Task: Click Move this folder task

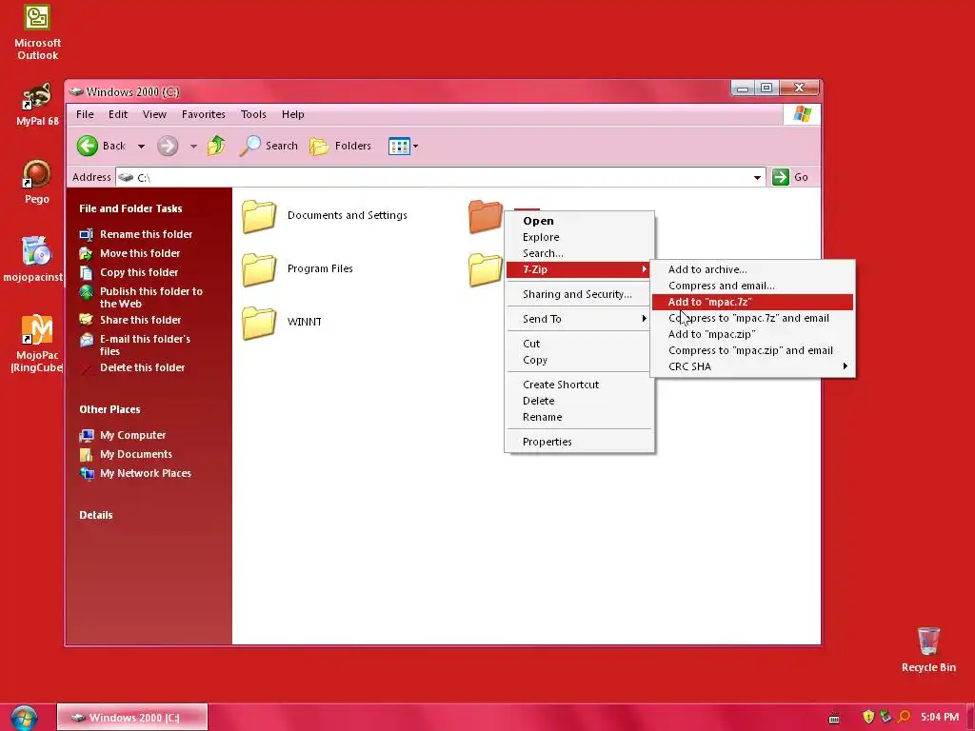Action: coord(140,253)
